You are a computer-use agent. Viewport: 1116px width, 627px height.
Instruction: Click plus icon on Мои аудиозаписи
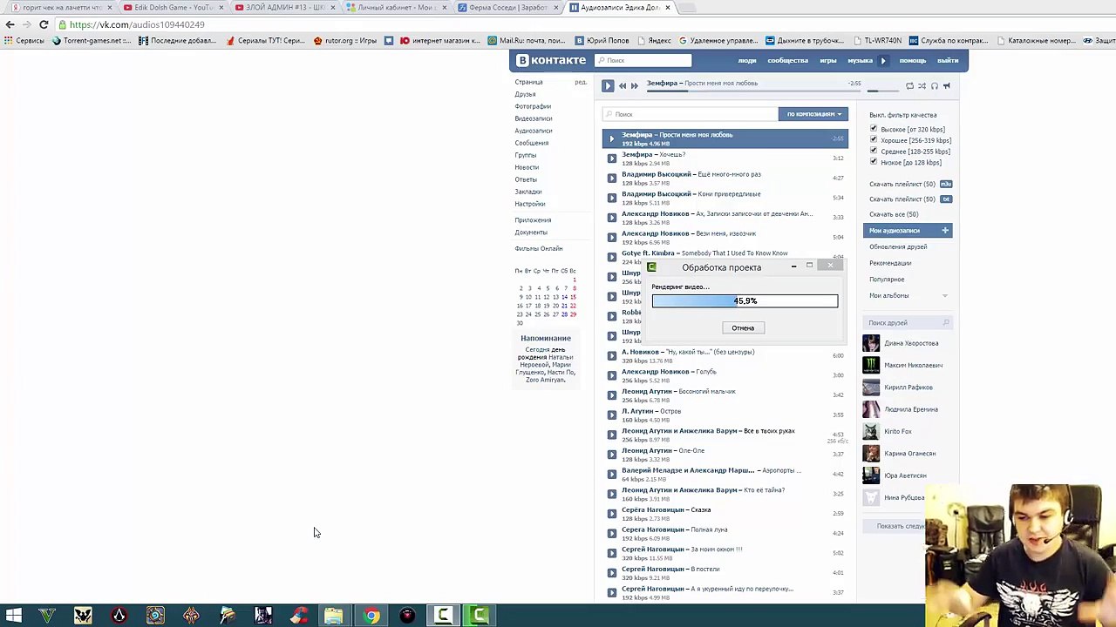[x=945, y=230]
